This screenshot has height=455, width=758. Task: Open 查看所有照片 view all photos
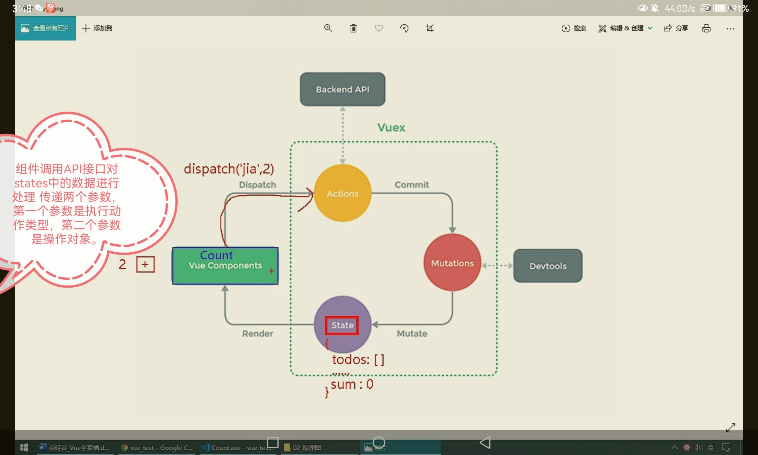click(45, 28)
